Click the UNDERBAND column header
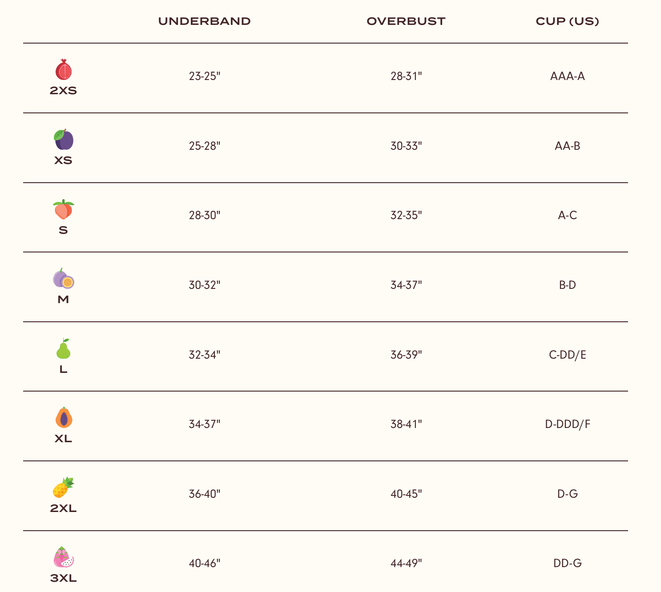The height and width of the screenshot is (592, 661). (x=205, y=21)
